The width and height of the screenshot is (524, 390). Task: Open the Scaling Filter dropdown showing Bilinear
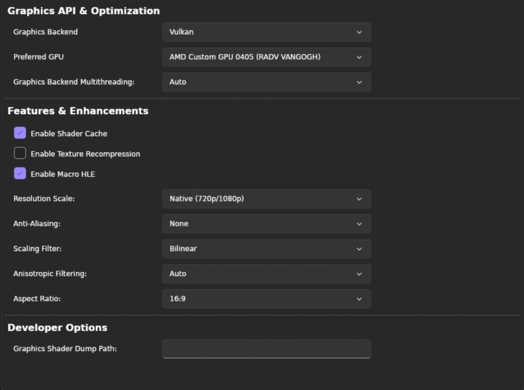(x=266, y=249)
